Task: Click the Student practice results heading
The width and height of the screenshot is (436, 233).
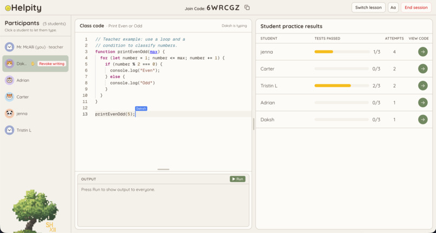Action: [x=292, y=26]
